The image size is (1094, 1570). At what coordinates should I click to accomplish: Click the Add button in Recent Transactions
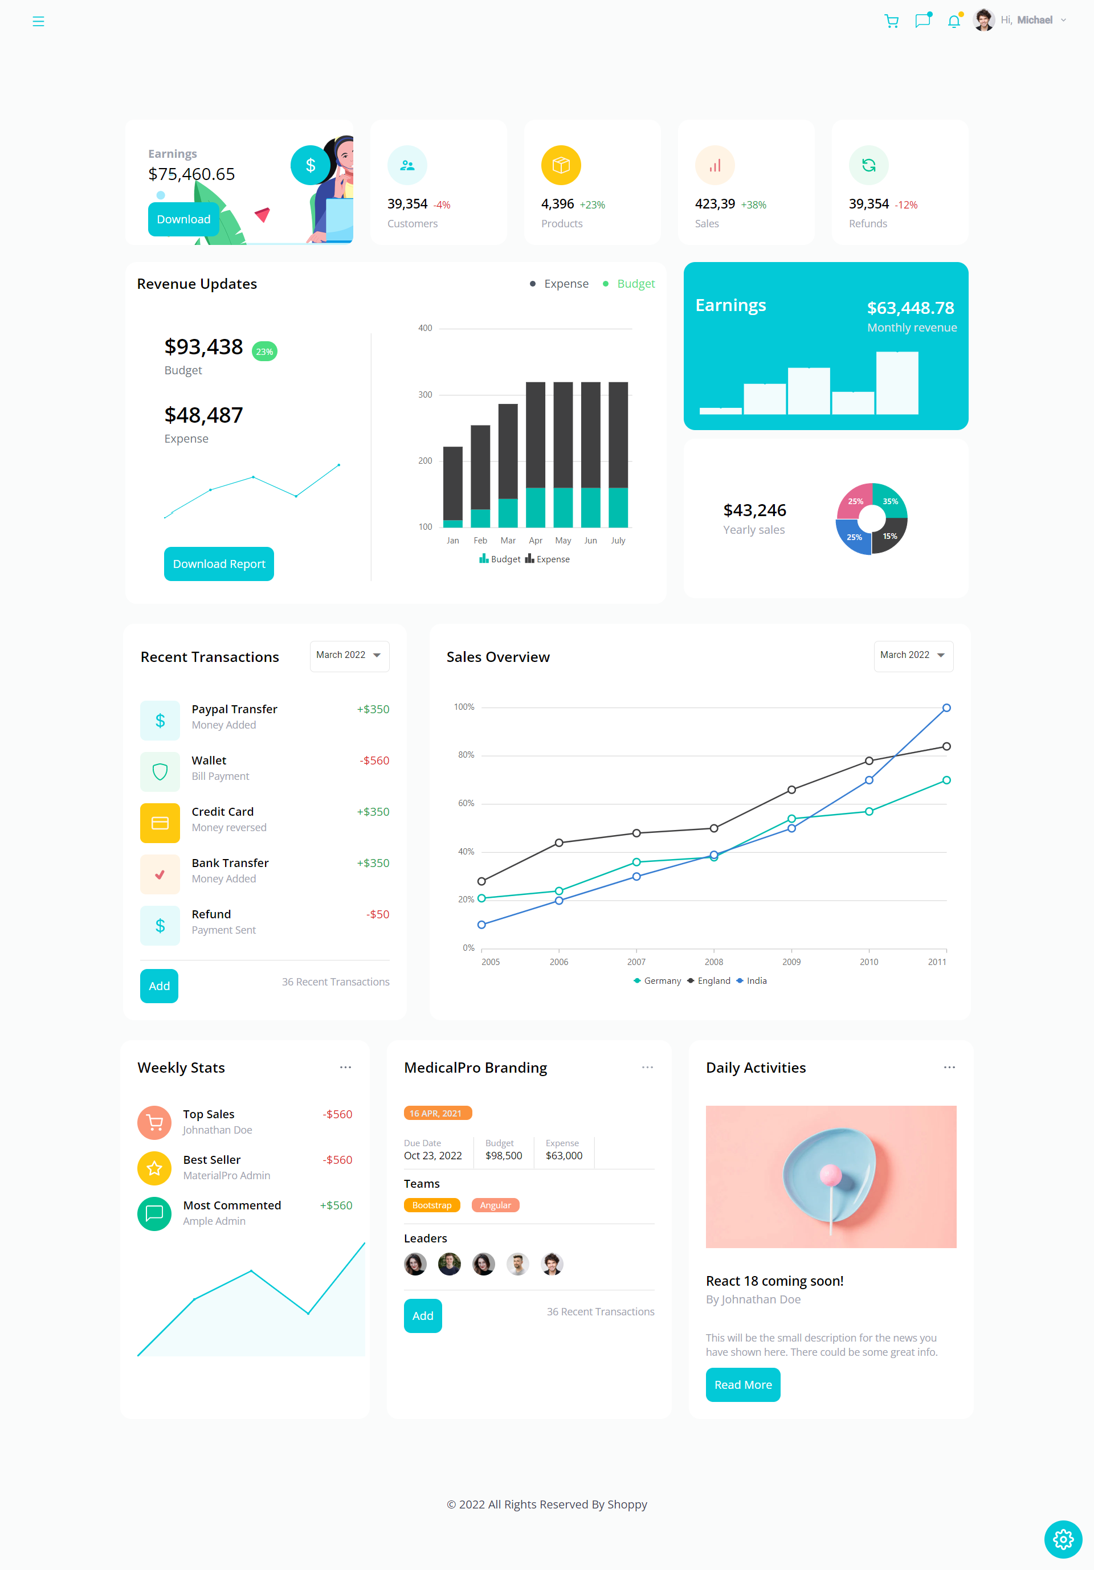tap(158, 986)
